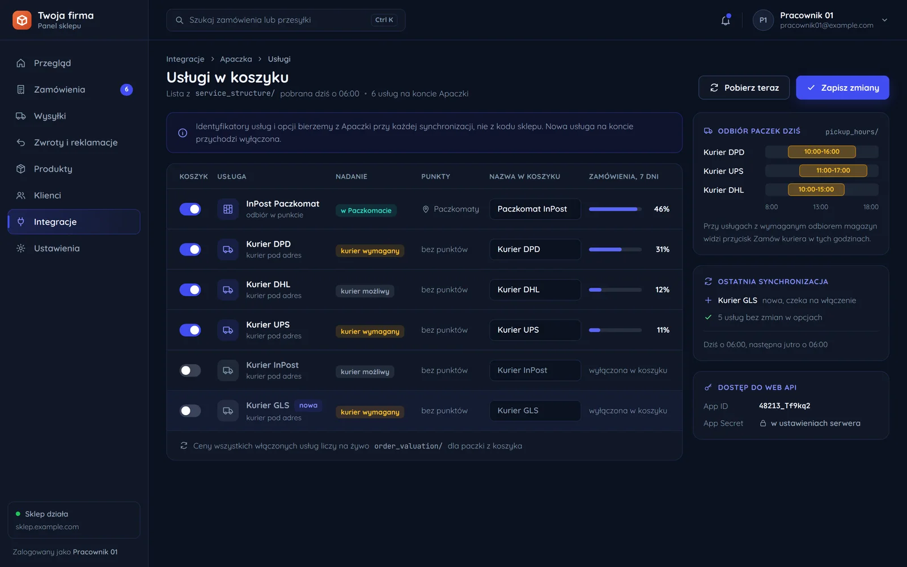The width and height of the screenshot is (907, 567).
Task: Go to Apaczka breadcrumb
Action: point(236,59)
